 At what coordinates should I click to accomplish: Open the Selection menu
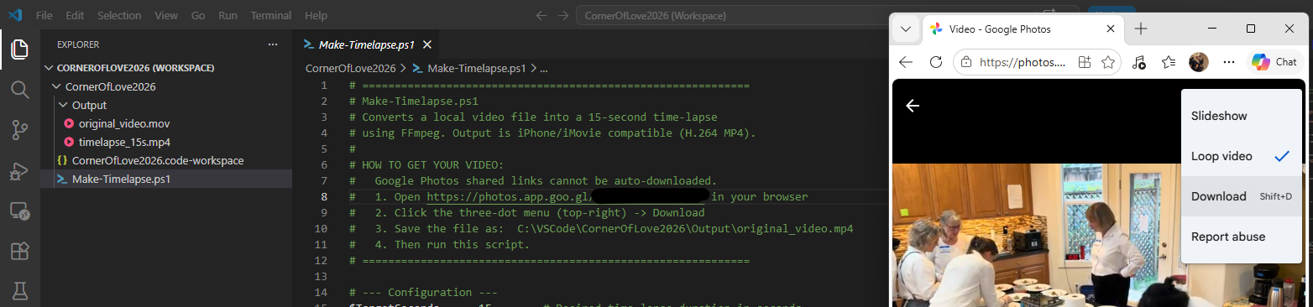(119, 16)
